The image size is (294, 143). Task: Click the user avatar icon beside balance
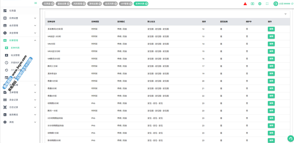point(276,4)
